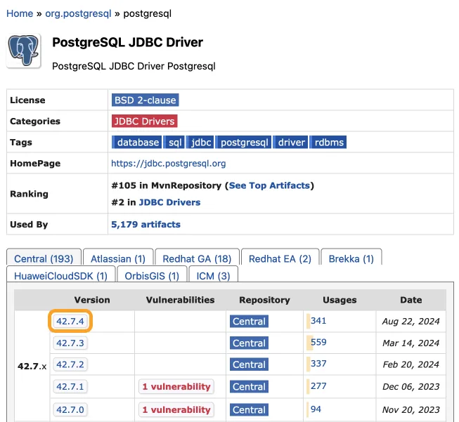This screenshot has width=459, height=422.
Task: Click Central repository badge for 42.7.2
Action: coord(249,364)
